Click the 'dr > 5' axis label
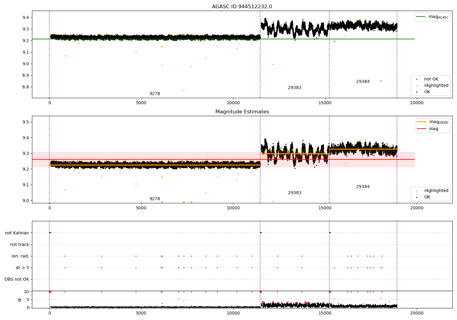 23,268
